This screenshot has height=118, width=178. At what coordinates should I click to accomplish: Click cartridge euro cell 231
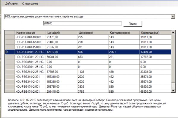click(x=124, y=57)
